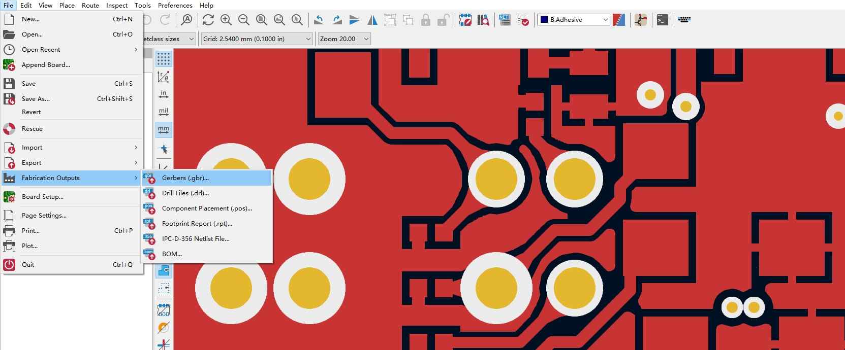The height and width of the screenshot is (350, 845).
Task: Click Append Board... entry
Action: [x=72, y=64]
